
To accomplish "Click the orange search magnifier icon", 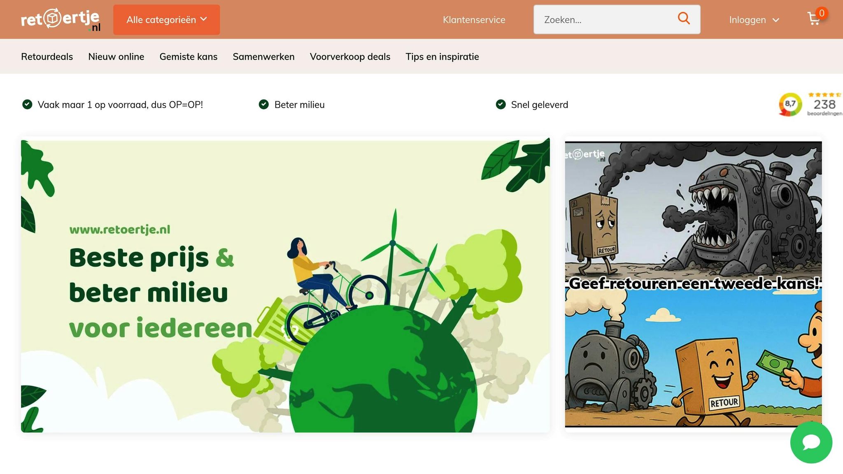I will coord(683,19).
